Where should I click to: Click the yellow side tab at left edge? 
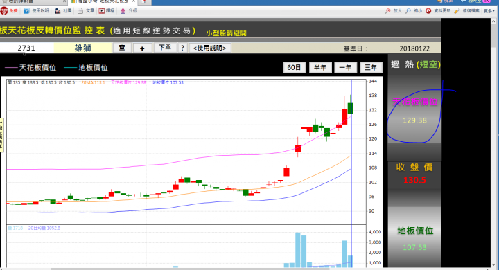pyautogui.click(x=1, y=135)
